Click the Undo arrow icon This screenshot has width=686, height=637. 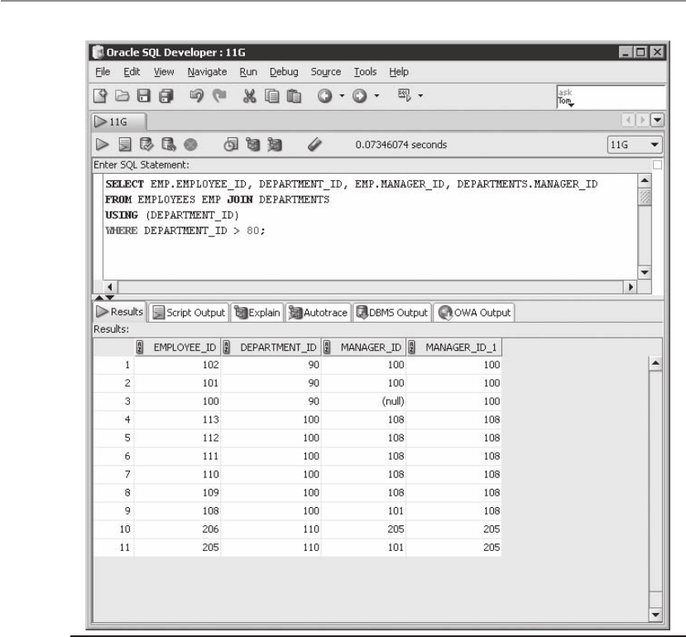pos(196,95)
